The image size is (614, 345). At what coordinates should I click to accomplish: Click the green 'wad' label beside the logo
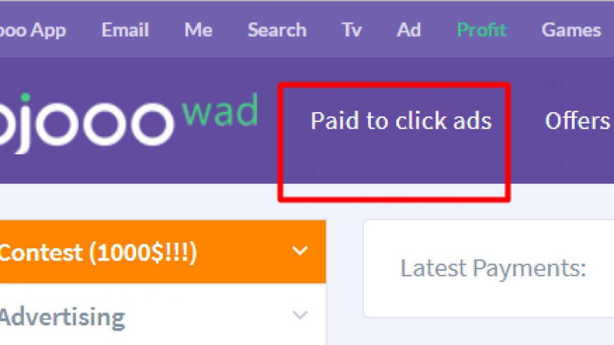[x=220, y=111]
